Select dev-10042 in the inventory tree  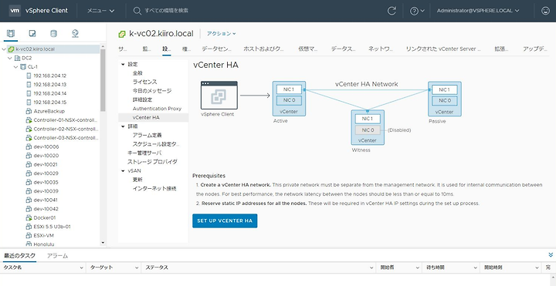click(x=46, y=209)
